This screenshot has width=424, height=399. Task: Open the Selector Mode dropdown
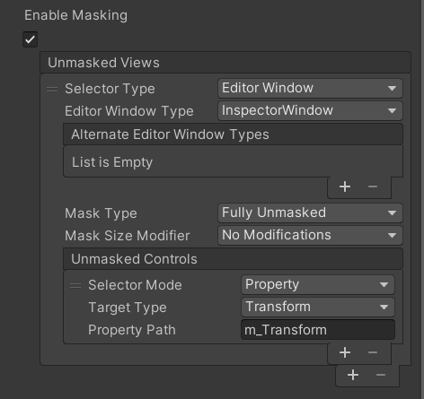pos(318,284)
